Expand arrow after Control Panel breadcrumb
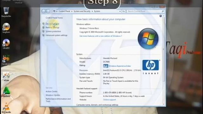203x114 pixels. (72, 11)
